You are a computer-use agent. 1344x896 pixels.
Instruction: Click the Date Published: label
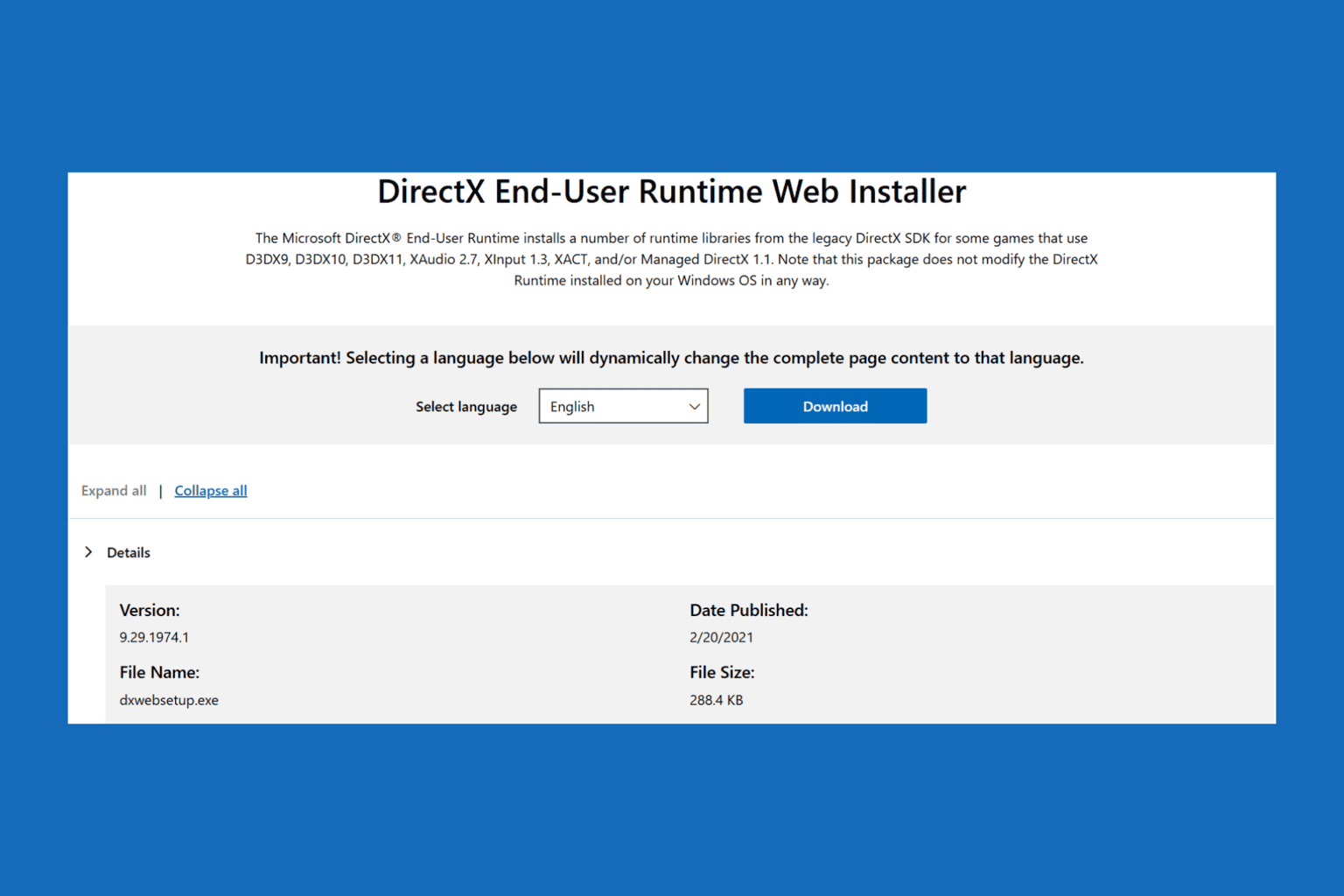[x=749, y=611]
